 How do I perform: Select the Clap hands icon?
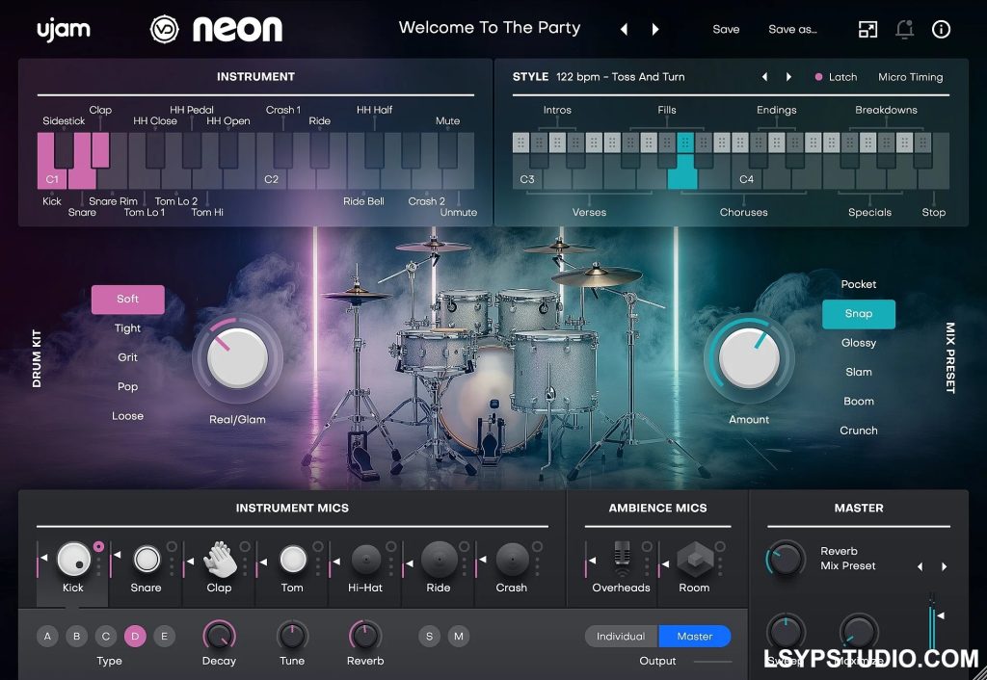pos(219,559)
